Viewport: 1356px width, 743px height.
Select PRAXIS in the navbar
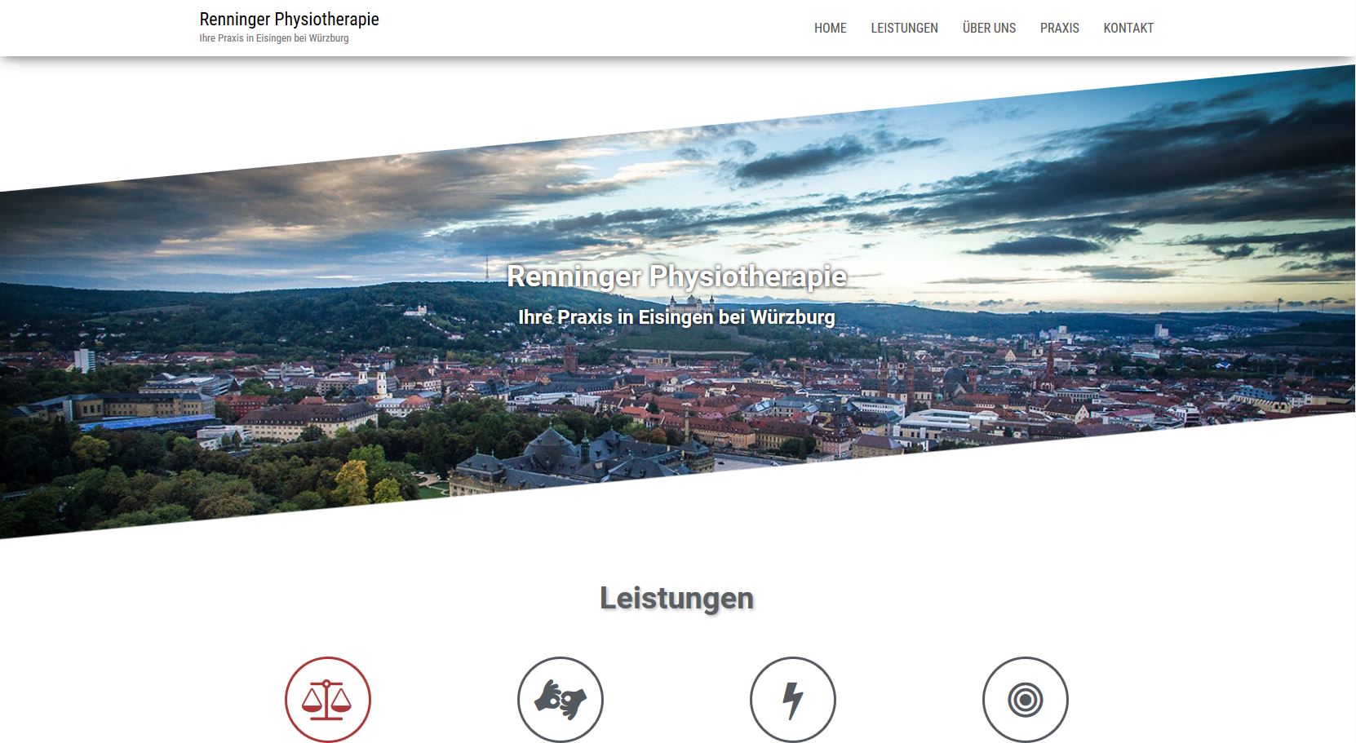[x=1059, y=28]
